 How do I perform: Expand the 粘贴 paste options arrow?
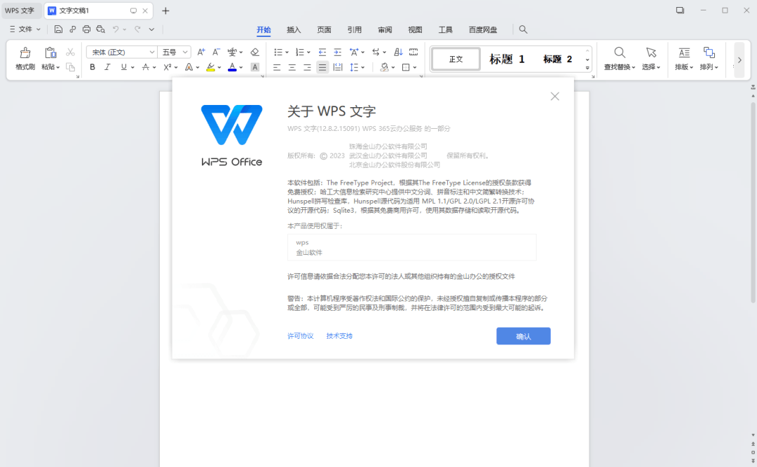tap(58, 67)
